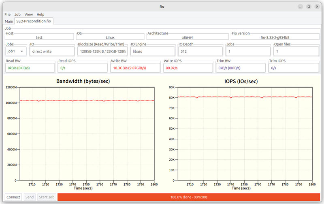324x204 pixels.
Task: Click the Write BW value field
Action: pyautogui.click(x=135, y=68)
